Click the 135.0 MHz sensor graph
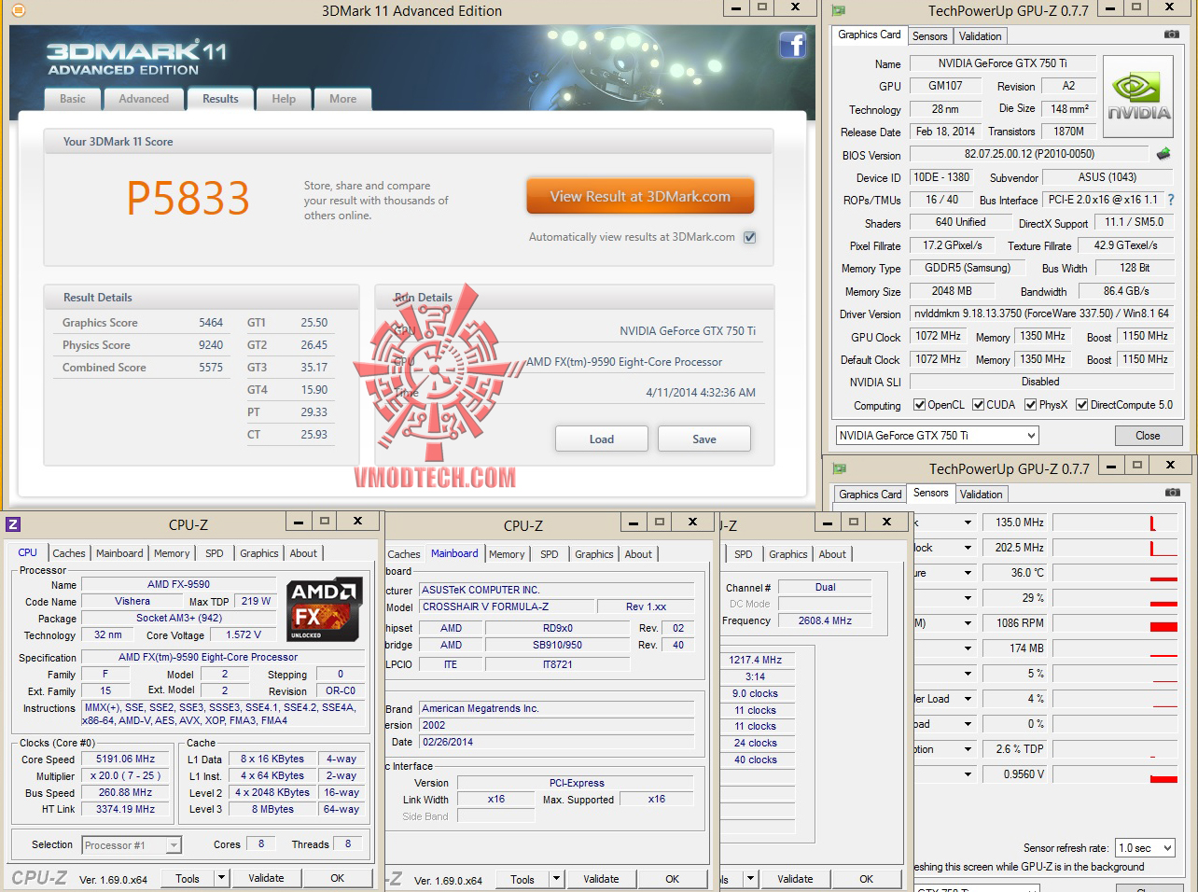 click(x=1116, y=523)
